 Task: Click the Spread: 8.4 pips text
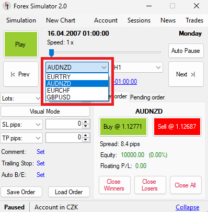(120, 144)
